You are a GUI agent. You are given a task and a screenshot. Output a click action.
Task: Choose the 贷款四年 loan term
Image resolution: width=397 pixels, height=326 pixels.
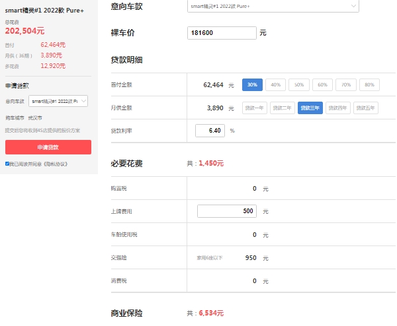pyautogui.click(x=338, y=108)
